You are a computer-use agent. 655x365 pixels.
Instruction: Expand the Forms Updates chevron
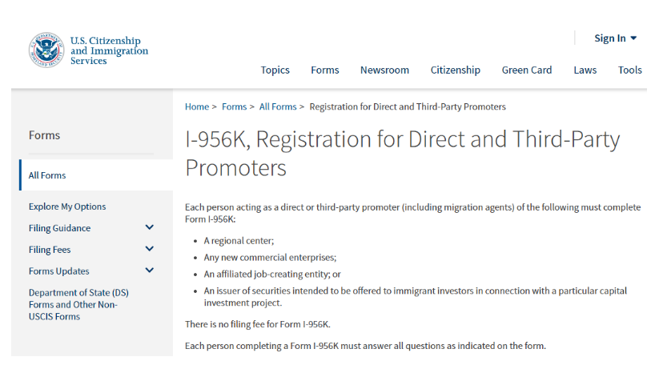pyautogui.click(x=149, y=271)
